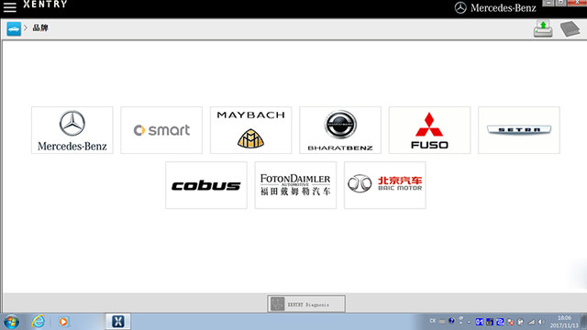
Task: Click the third blue tray icon beside padlock
Action: 500,322
